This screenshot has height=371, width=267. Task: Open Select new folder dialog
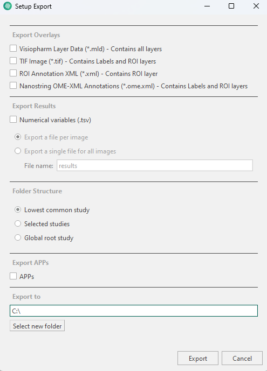click(x=37, y=326)
